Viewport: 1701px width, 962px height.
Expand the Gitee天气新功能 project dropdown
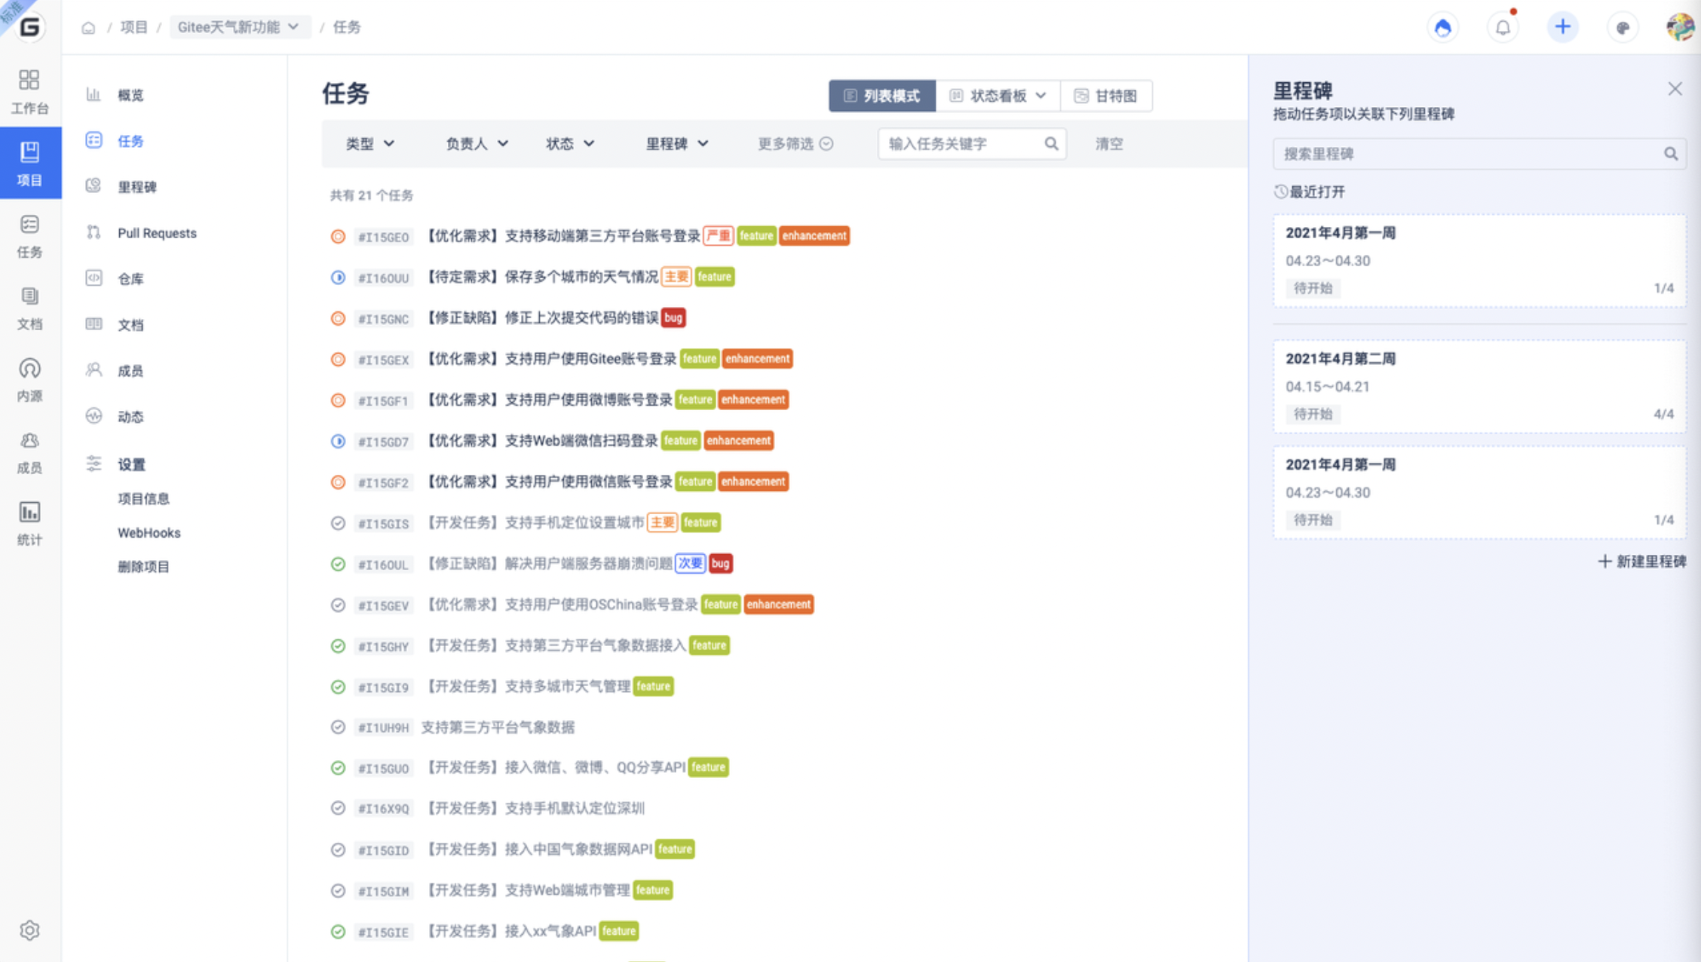pos(238,27)
